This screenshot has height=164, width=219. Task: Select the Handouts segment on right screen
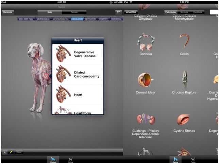(198, 12)
